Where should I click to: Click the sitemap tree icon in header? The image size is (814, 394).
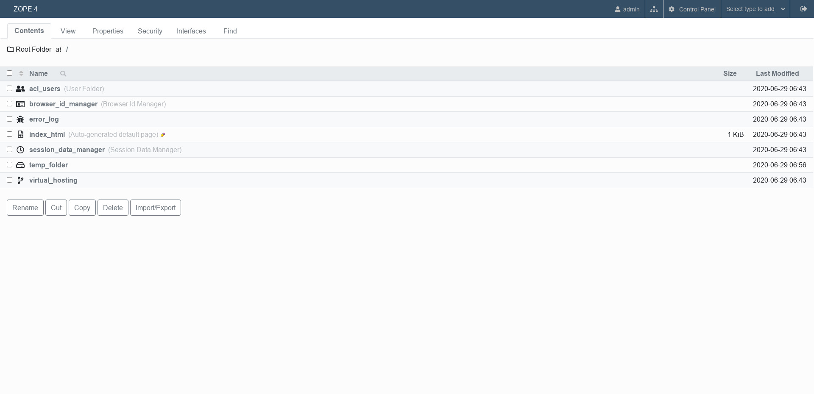[654, 9]
